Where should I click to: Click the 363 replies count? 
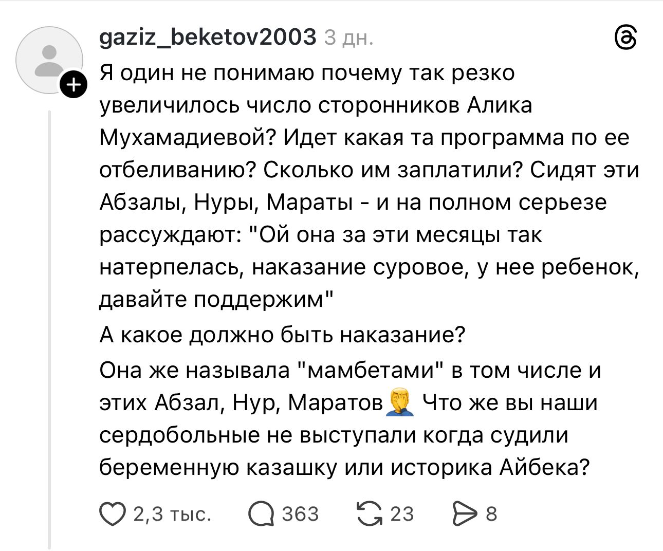(x=301, y=515)
